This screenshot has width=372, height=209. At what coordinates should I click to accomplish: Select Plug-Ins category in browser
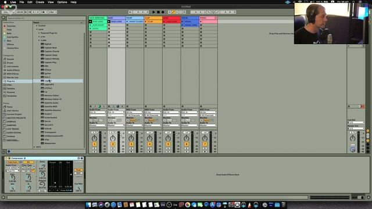pos(10,81)
